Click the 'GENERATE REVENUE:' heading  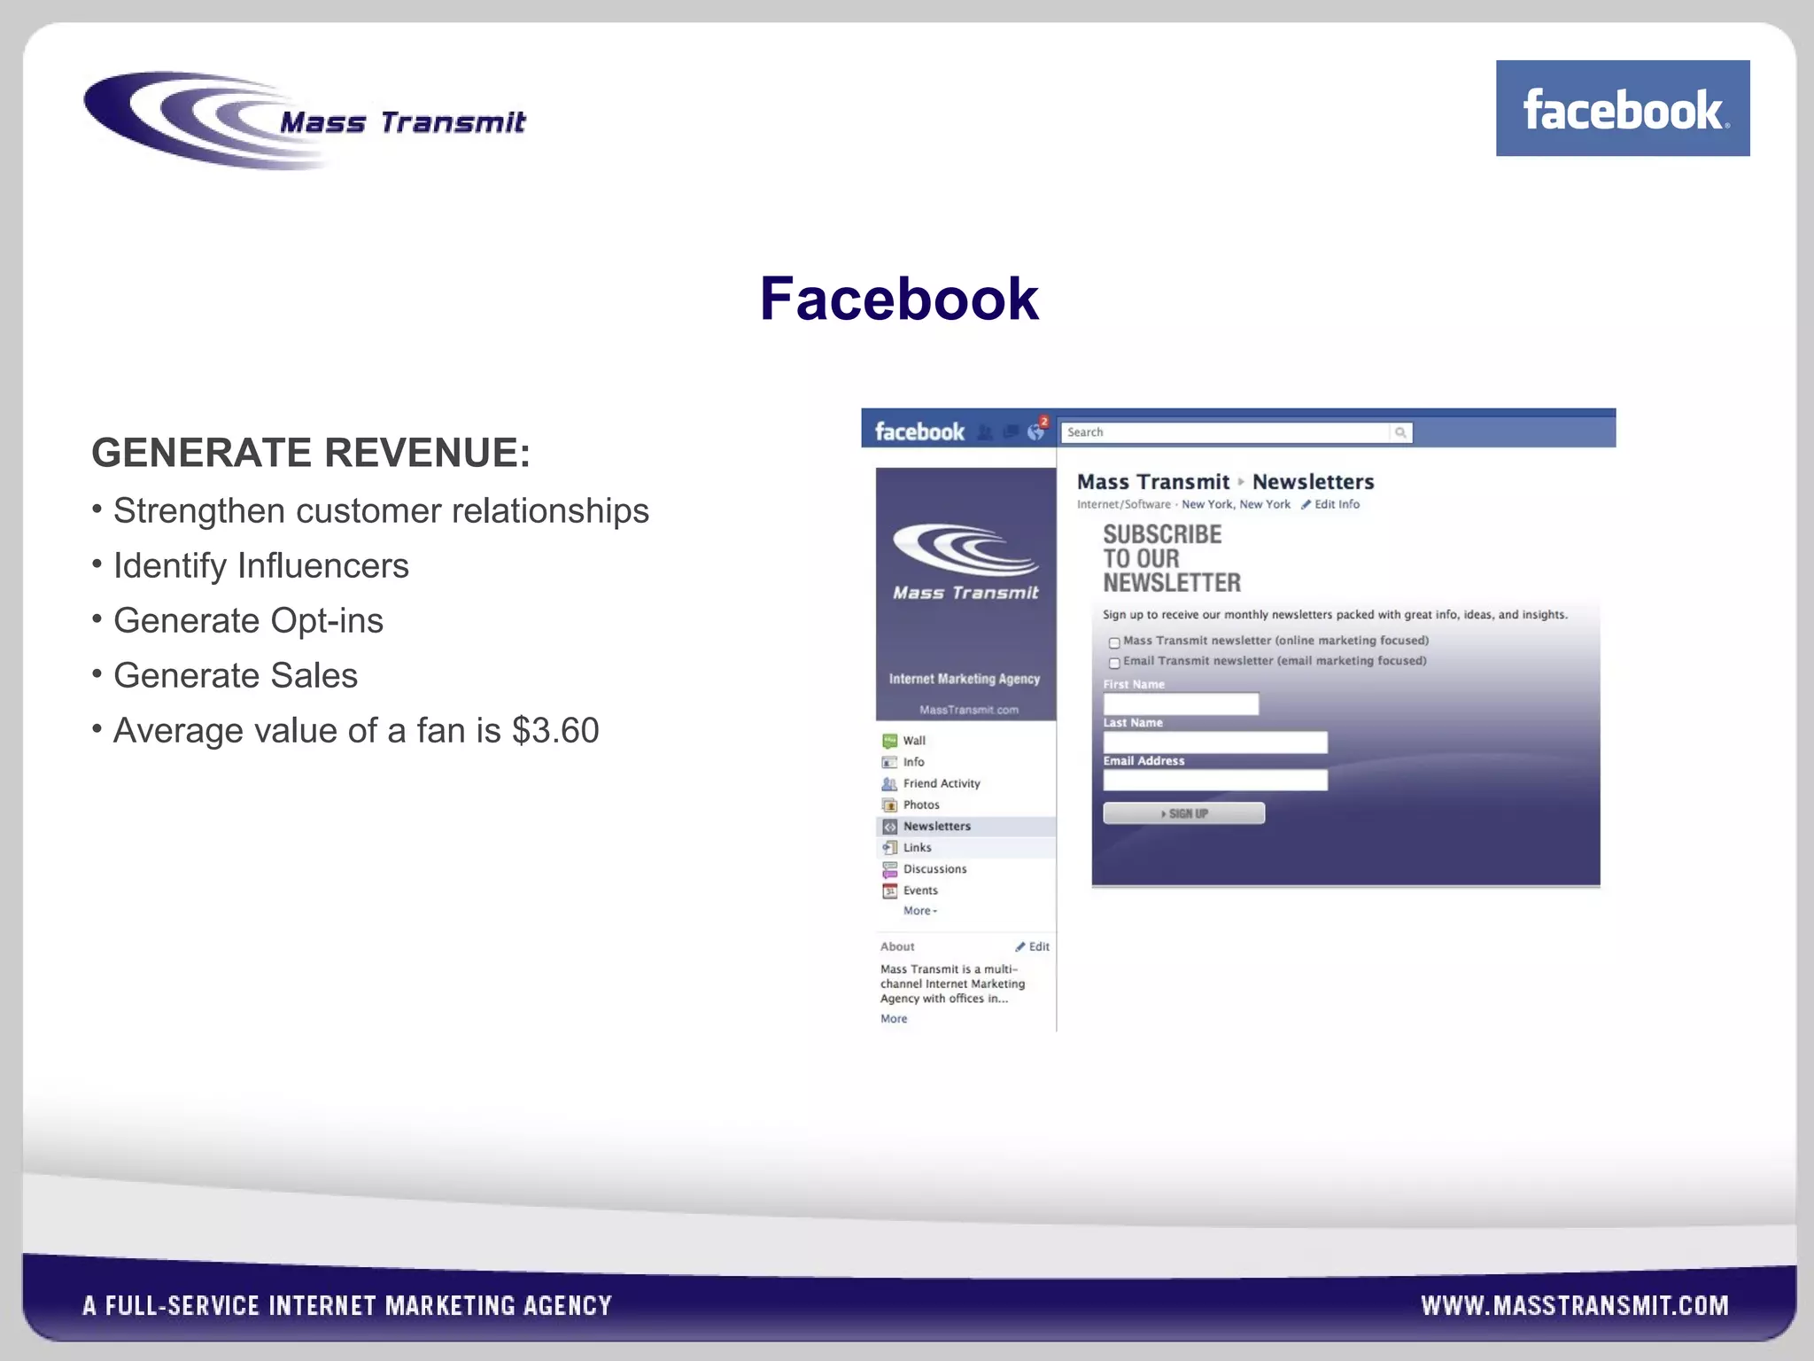(x=311, y=453)
